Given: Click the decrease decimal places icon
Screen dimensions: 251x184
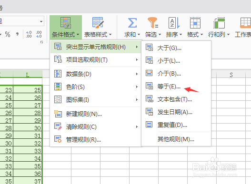Looking at the screenshot, I should click(39, 34).
